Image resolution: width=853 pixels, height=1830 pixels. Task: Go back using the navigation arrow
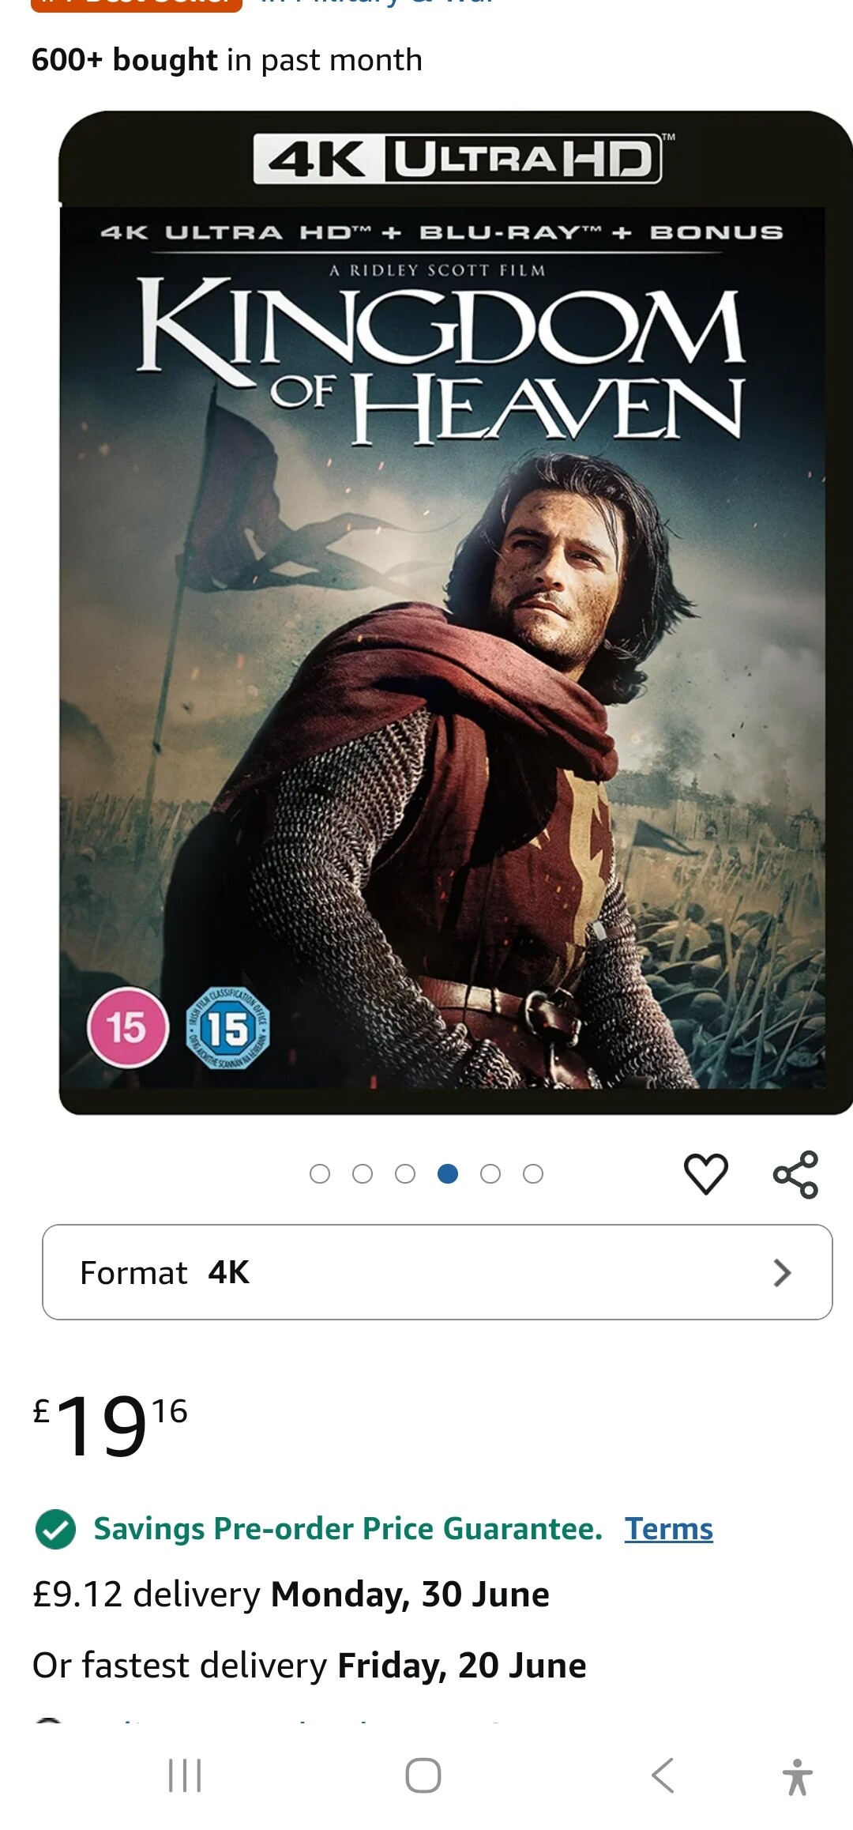tap(663, 1775)
